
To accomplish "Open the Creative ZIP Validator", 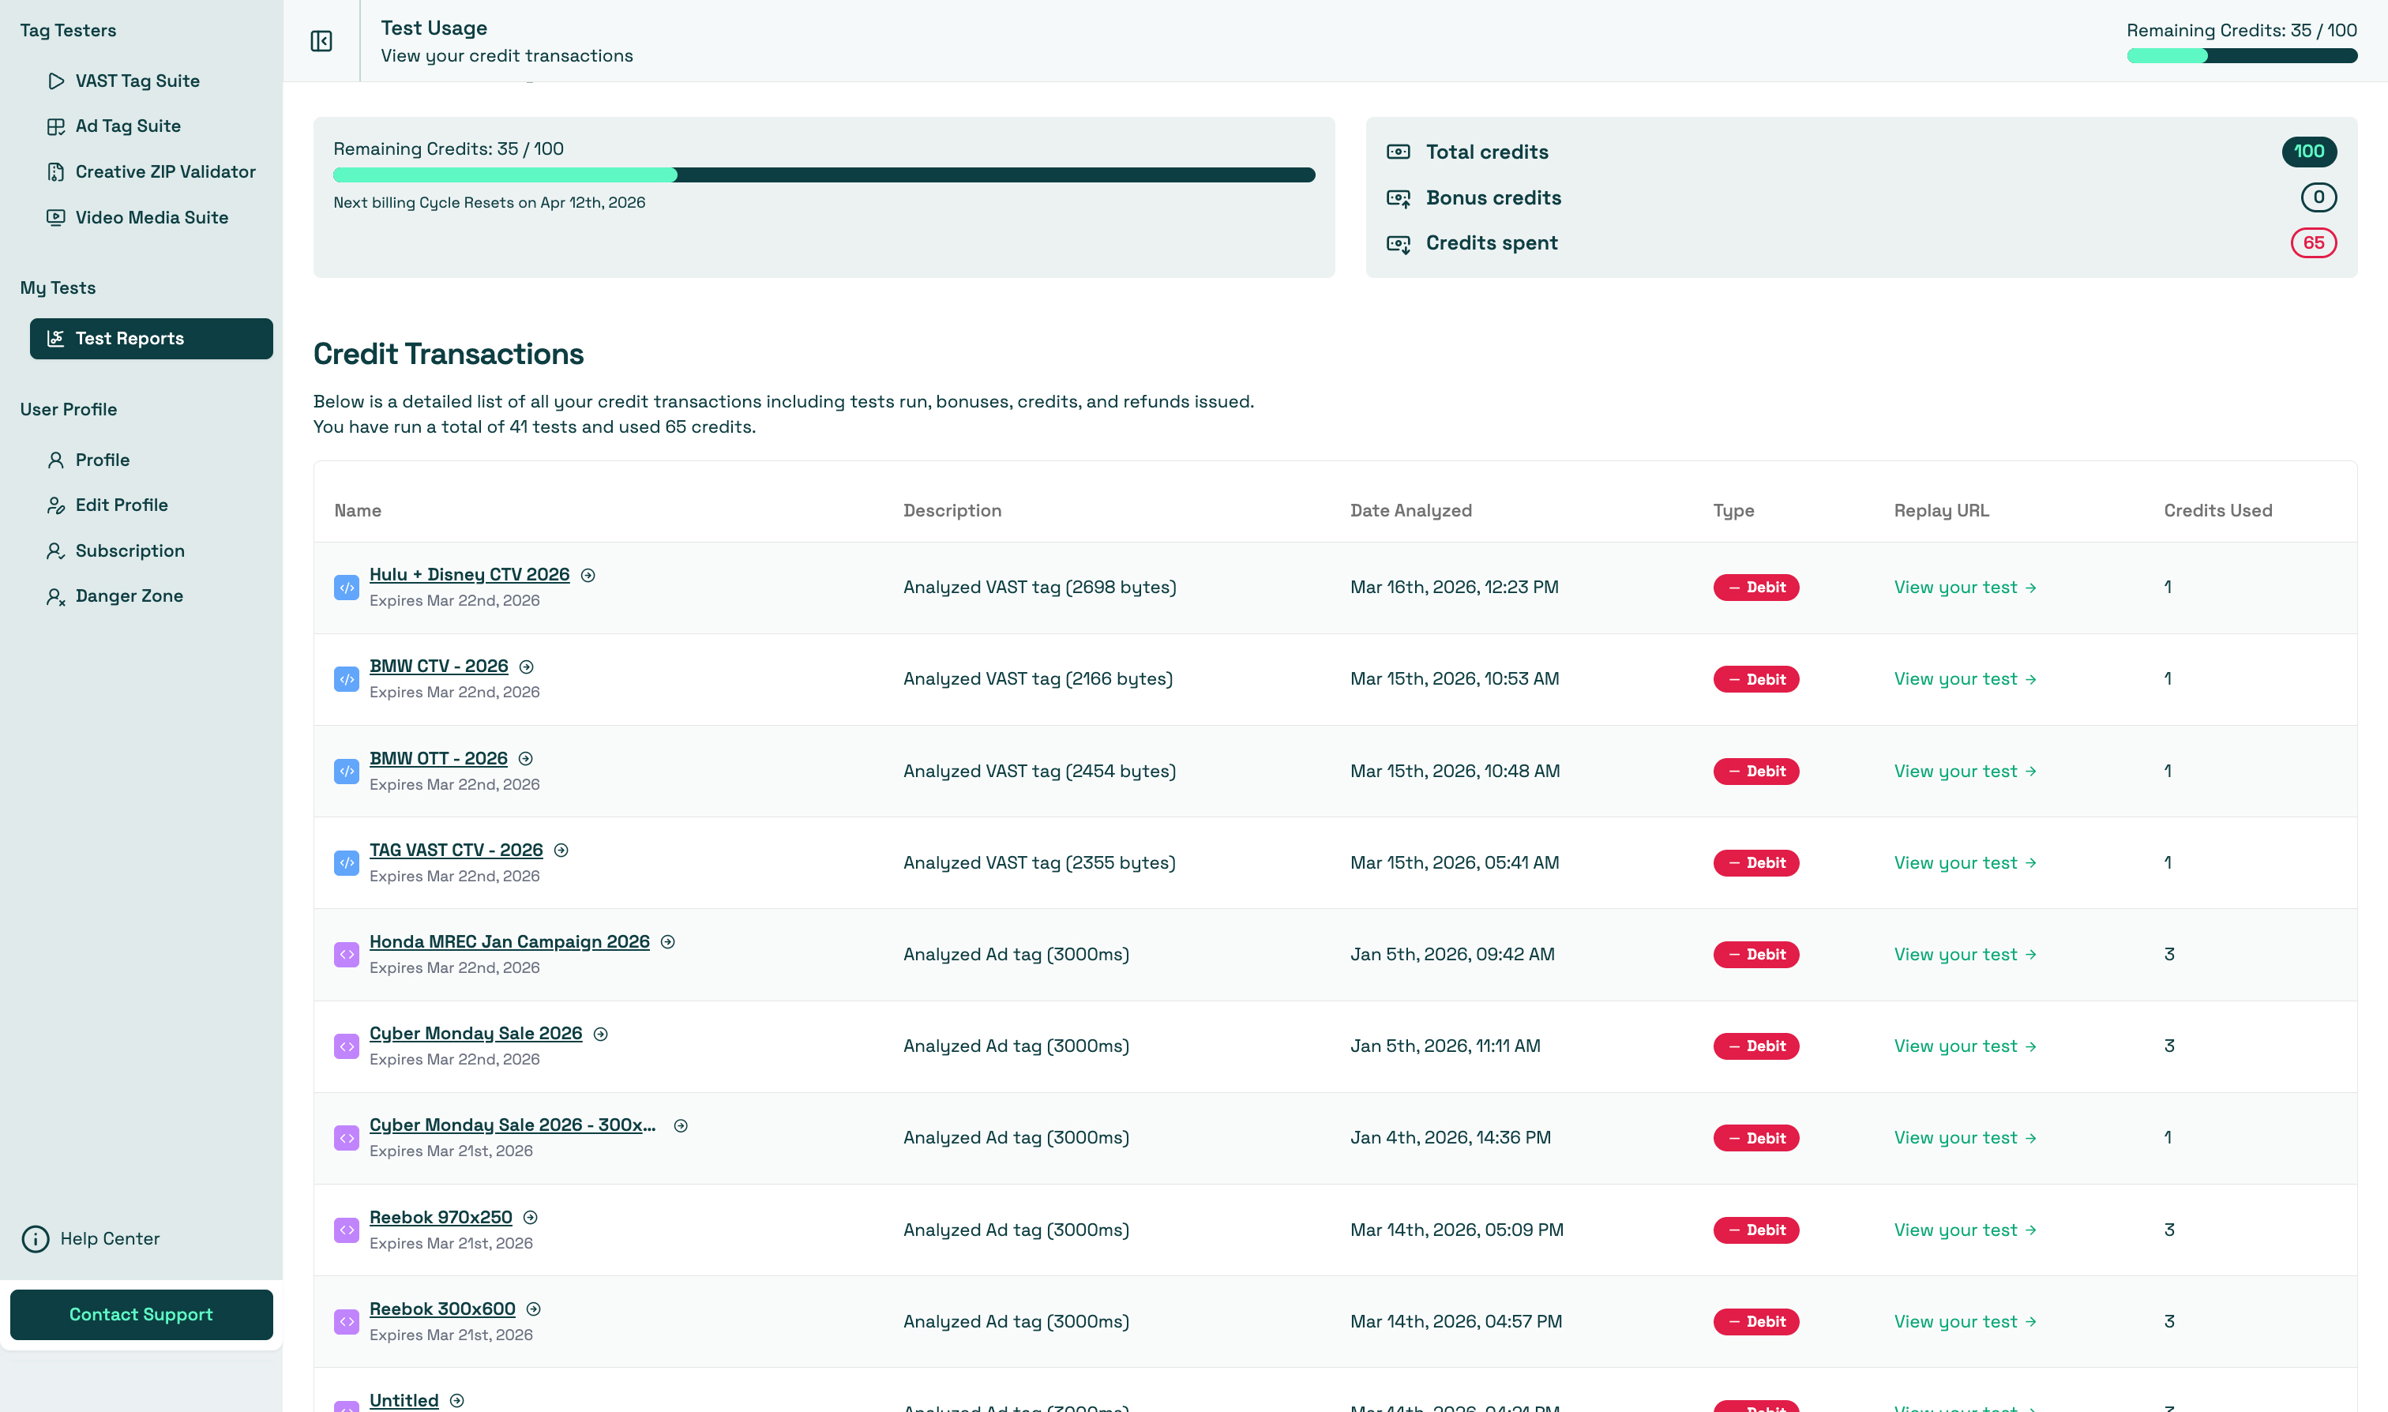I will coord(164,172).
